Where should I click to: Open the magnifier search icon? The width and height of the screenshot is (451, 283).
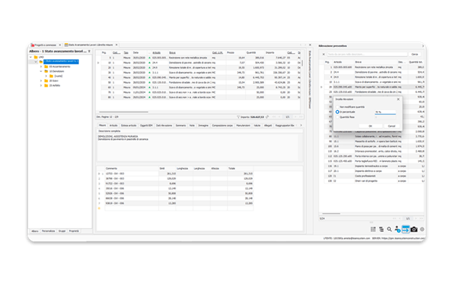(x=389, y=229)
